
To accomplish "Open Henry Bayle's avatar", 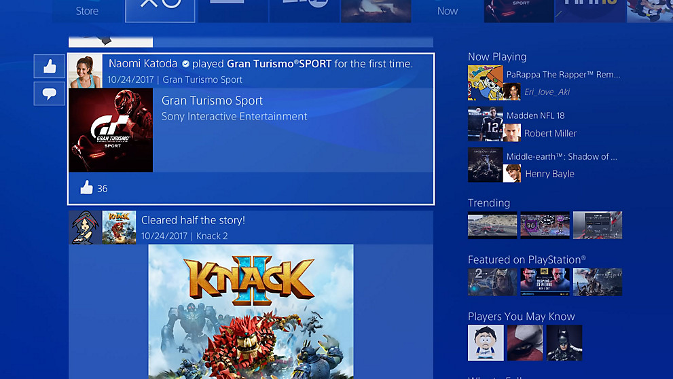I will [511, 173].
